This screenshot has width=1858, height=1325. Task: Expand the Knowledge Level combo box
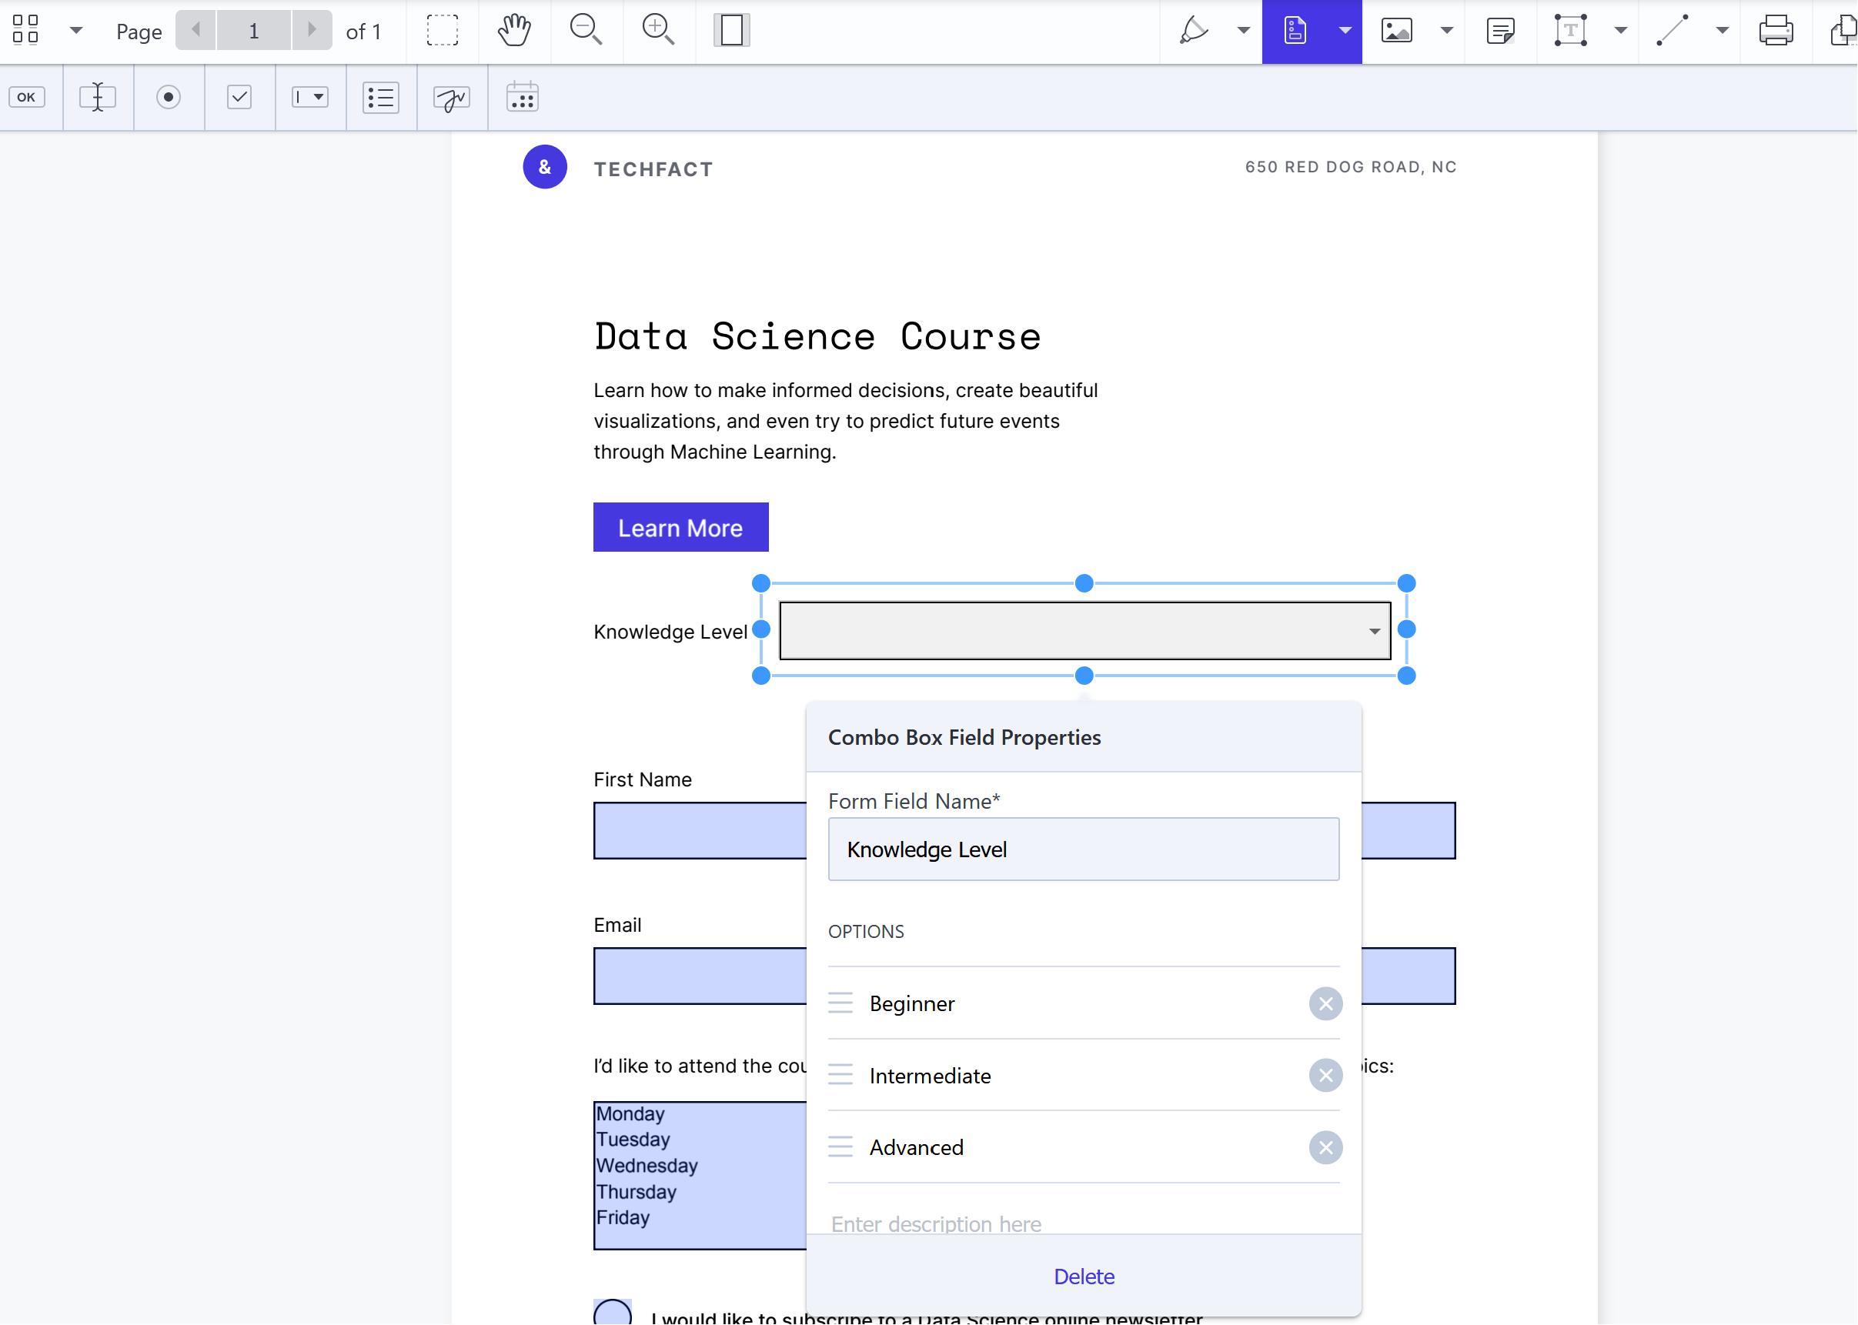[1374, 631]
